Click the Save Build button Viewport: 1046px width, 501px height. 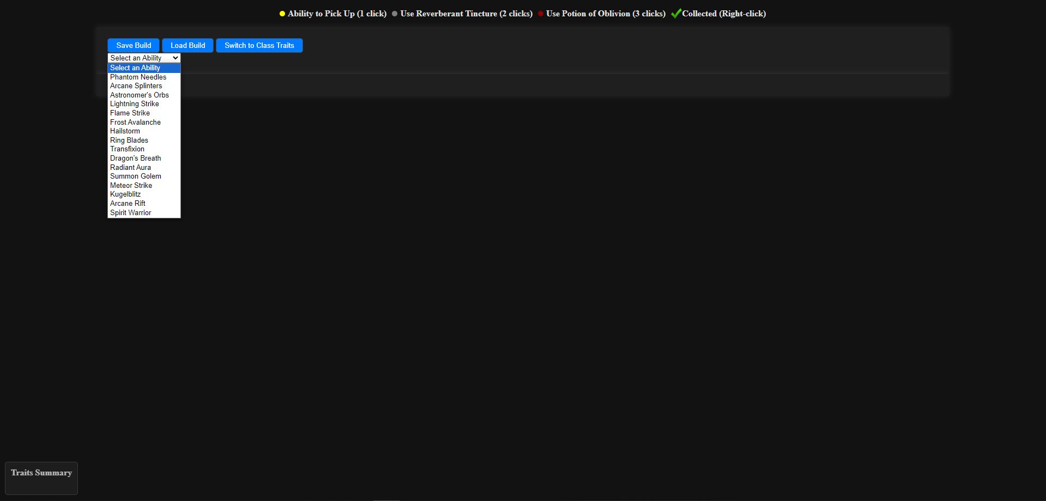(x=134, y=46)
